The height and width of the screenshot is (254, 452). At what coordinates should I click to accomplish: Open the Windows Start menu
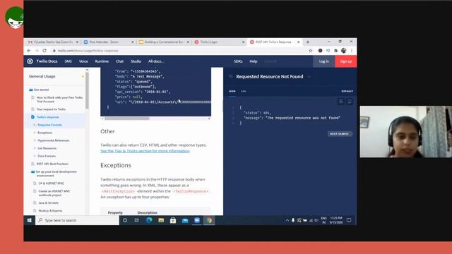(29, 220)
